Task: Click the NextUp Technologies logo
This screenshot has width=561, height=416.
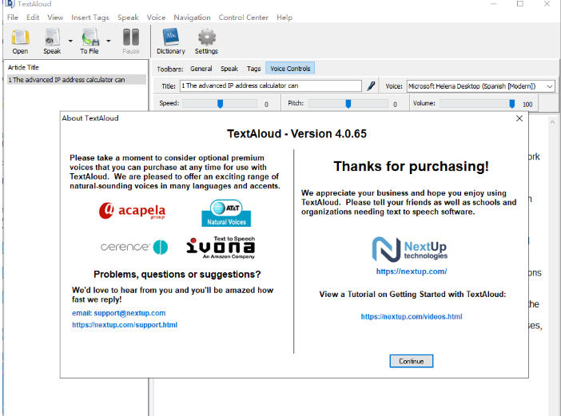Action: pos(411,249)
